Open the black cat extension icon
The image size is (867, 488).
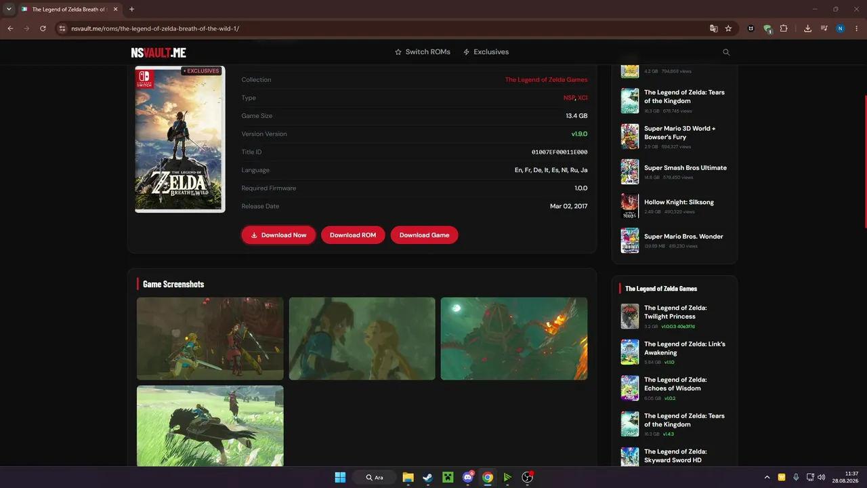750,28
